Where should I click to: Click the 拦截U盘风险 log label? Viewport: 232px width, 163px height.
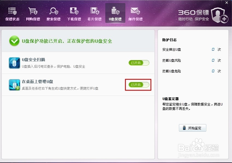click(172, 61)
